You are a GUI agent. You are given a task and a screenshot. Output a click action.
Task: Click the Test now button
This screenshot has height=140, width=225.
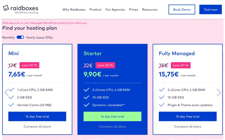pyautogui.click(x=210, y=10)
